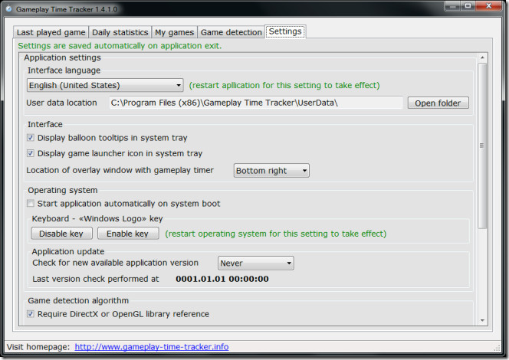Open the gameplay-time-tracker.info homepage link
The image size is (509, 360).
tap(152, 347)
